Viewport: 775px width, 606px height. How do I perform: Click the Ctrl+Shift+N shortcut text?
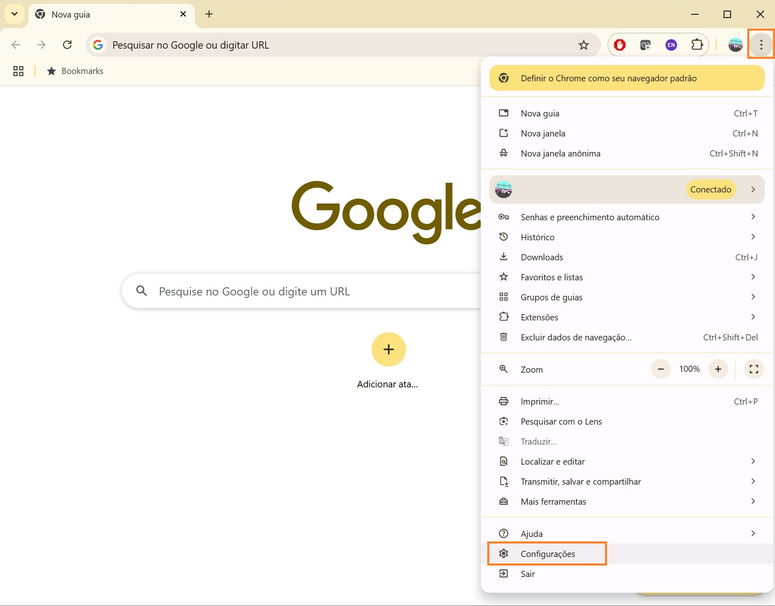[x=733, y=154]
